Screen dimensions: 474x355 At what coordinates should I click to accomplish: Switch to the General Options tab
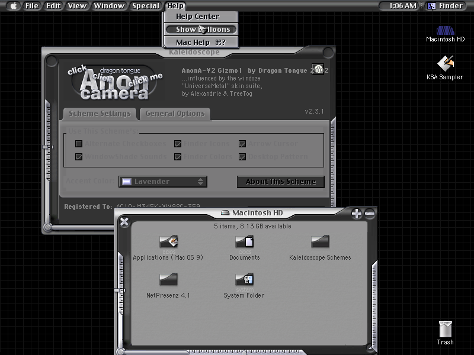point(175,114)
